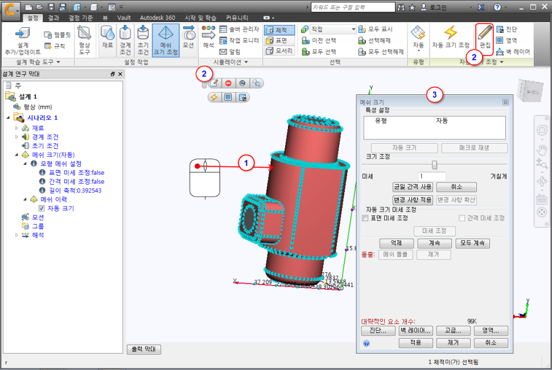Viewport: 552px width, 370px height.
Task: Open 형상 도구
Action: click(84, 40)
